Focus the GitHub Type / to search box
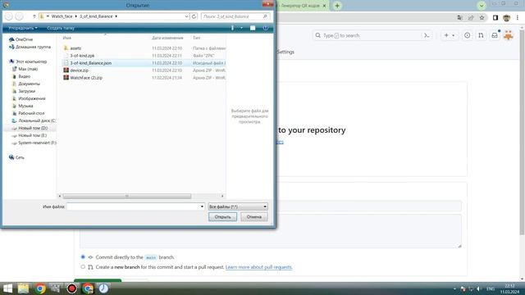Image resolution: width=525 pixels, height=295 pixels. point(372,35)
